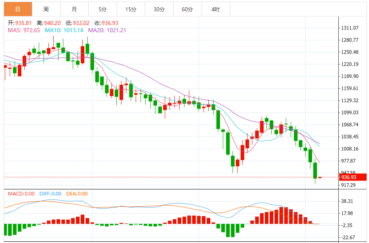
Task: Click the 1311.07 price axis label
Action: (350, 28)
